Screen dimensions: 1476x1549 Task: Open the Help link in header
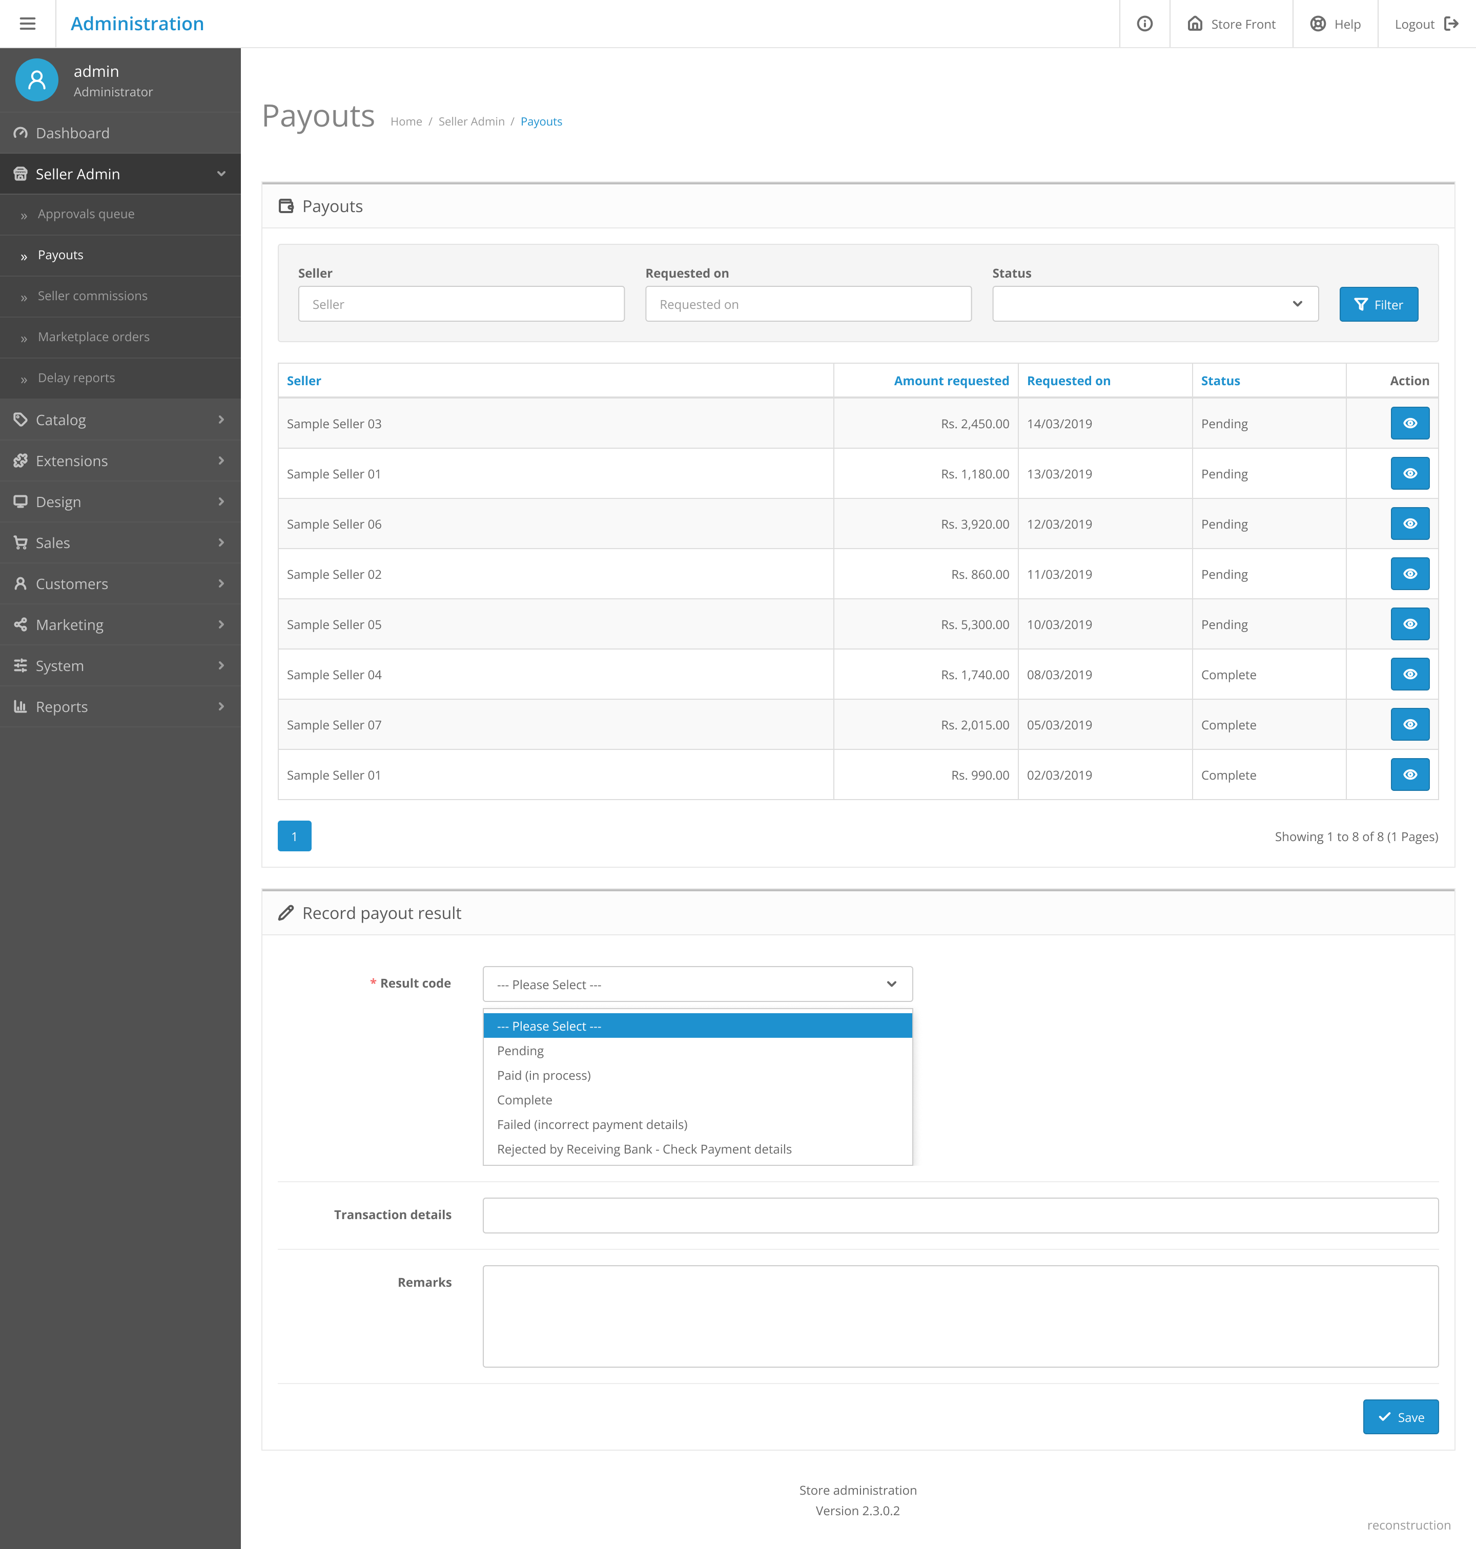tap(1335, 24)
